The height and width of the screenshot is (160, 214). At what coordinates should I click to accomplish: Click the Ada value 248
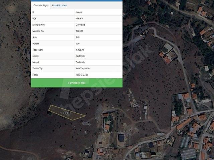(78, 37)
